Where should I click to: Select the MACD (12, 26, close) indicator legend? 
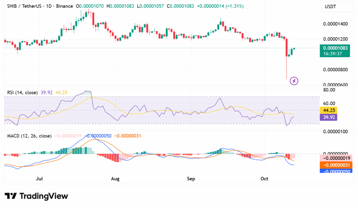tap(29, 136)
